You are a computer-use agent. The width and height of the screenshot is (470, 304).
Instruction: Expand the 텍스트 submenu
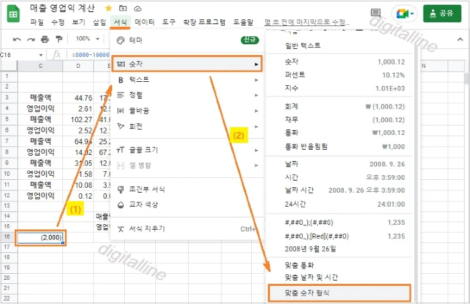[187, 80]
